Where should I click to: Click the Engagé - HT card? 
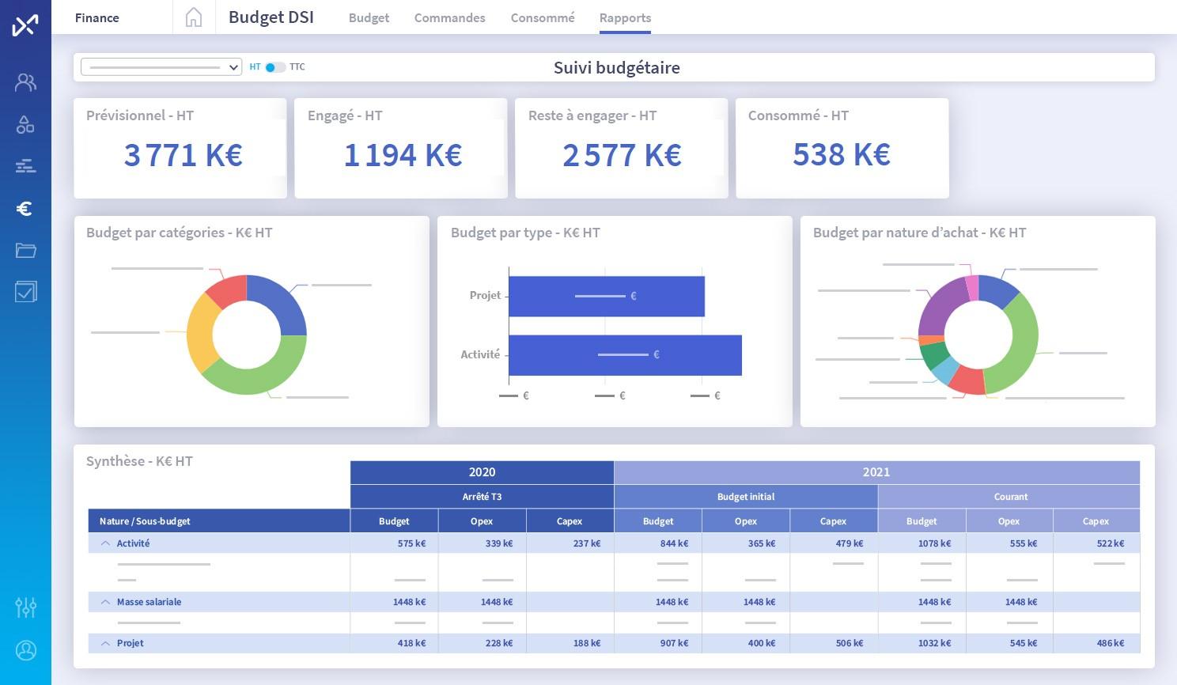(x=401, y=148)
